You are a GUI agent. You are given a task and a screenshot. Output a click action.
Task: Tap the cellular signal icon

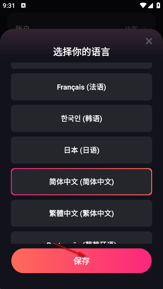coord(150,6)
